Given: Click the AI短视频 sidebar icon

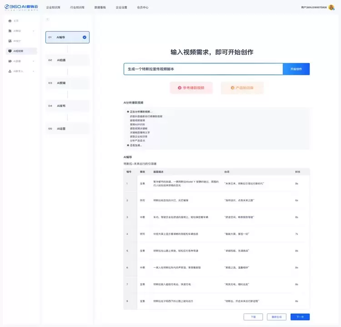Looking at the screenshot, I should (10, 51).
